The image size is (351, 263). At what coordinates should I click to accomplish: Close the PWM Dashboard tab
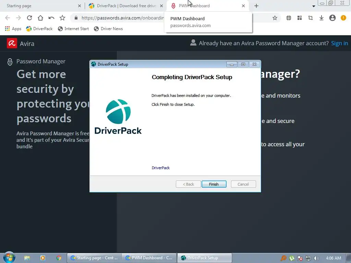pos(243,6)
